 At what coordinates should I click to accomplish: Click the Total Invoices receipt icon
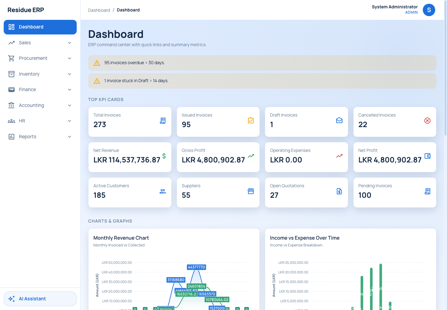click(163, 121)
